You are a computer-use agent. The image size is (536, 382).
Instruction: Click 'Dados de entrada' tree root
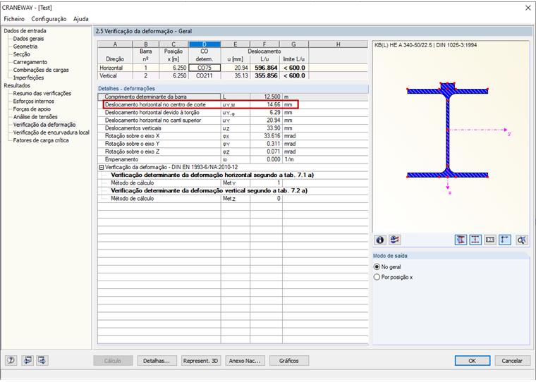(25, 31)
